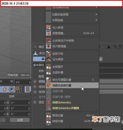Click the 烘焙为Alembic icon

click(x=49, y=102)
